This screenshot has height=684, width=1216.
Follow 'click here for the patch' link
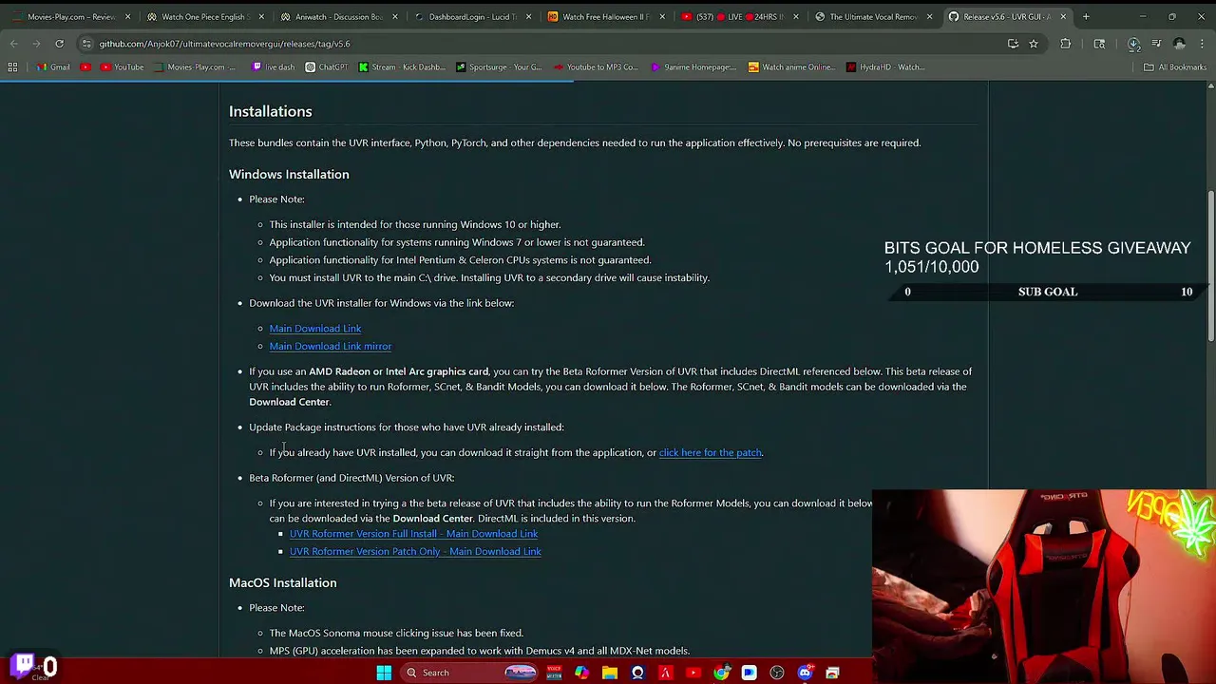[711, 453]
